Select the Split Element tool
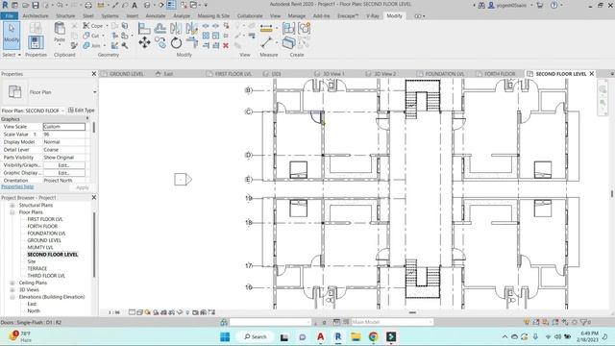The image size is (615, 346). pos(206,26)
